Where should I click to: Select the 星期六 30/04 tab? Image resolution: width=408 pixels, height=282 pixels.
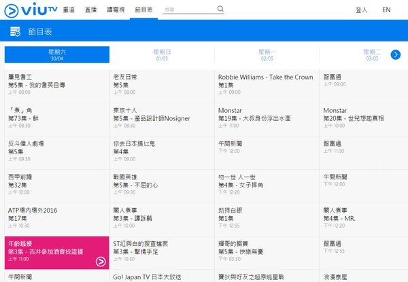coord(57,54)
